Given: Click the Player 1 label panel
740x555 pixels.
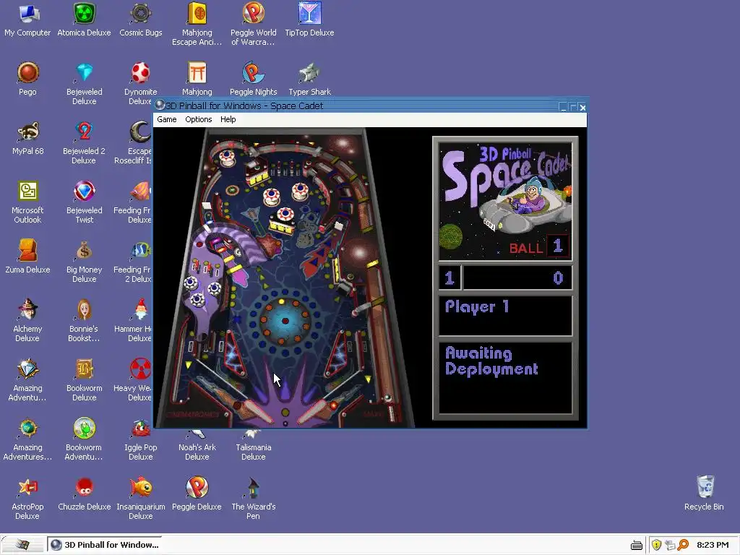Looking at the screenshot, I should 505,315.
